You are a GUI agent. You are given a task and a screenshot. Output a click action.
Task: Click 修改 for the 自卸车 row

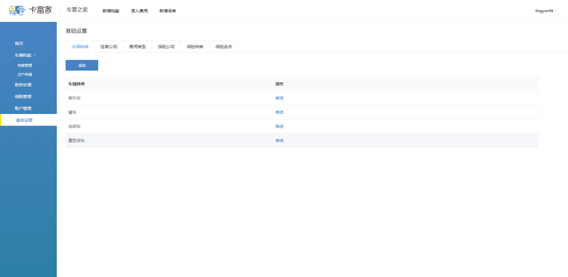279,126
